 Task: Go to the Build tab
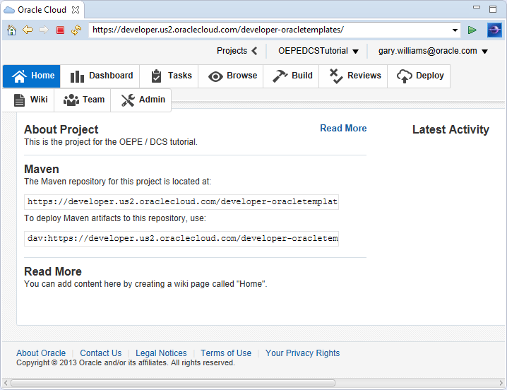pyautogui.click(x=291, y=76)
